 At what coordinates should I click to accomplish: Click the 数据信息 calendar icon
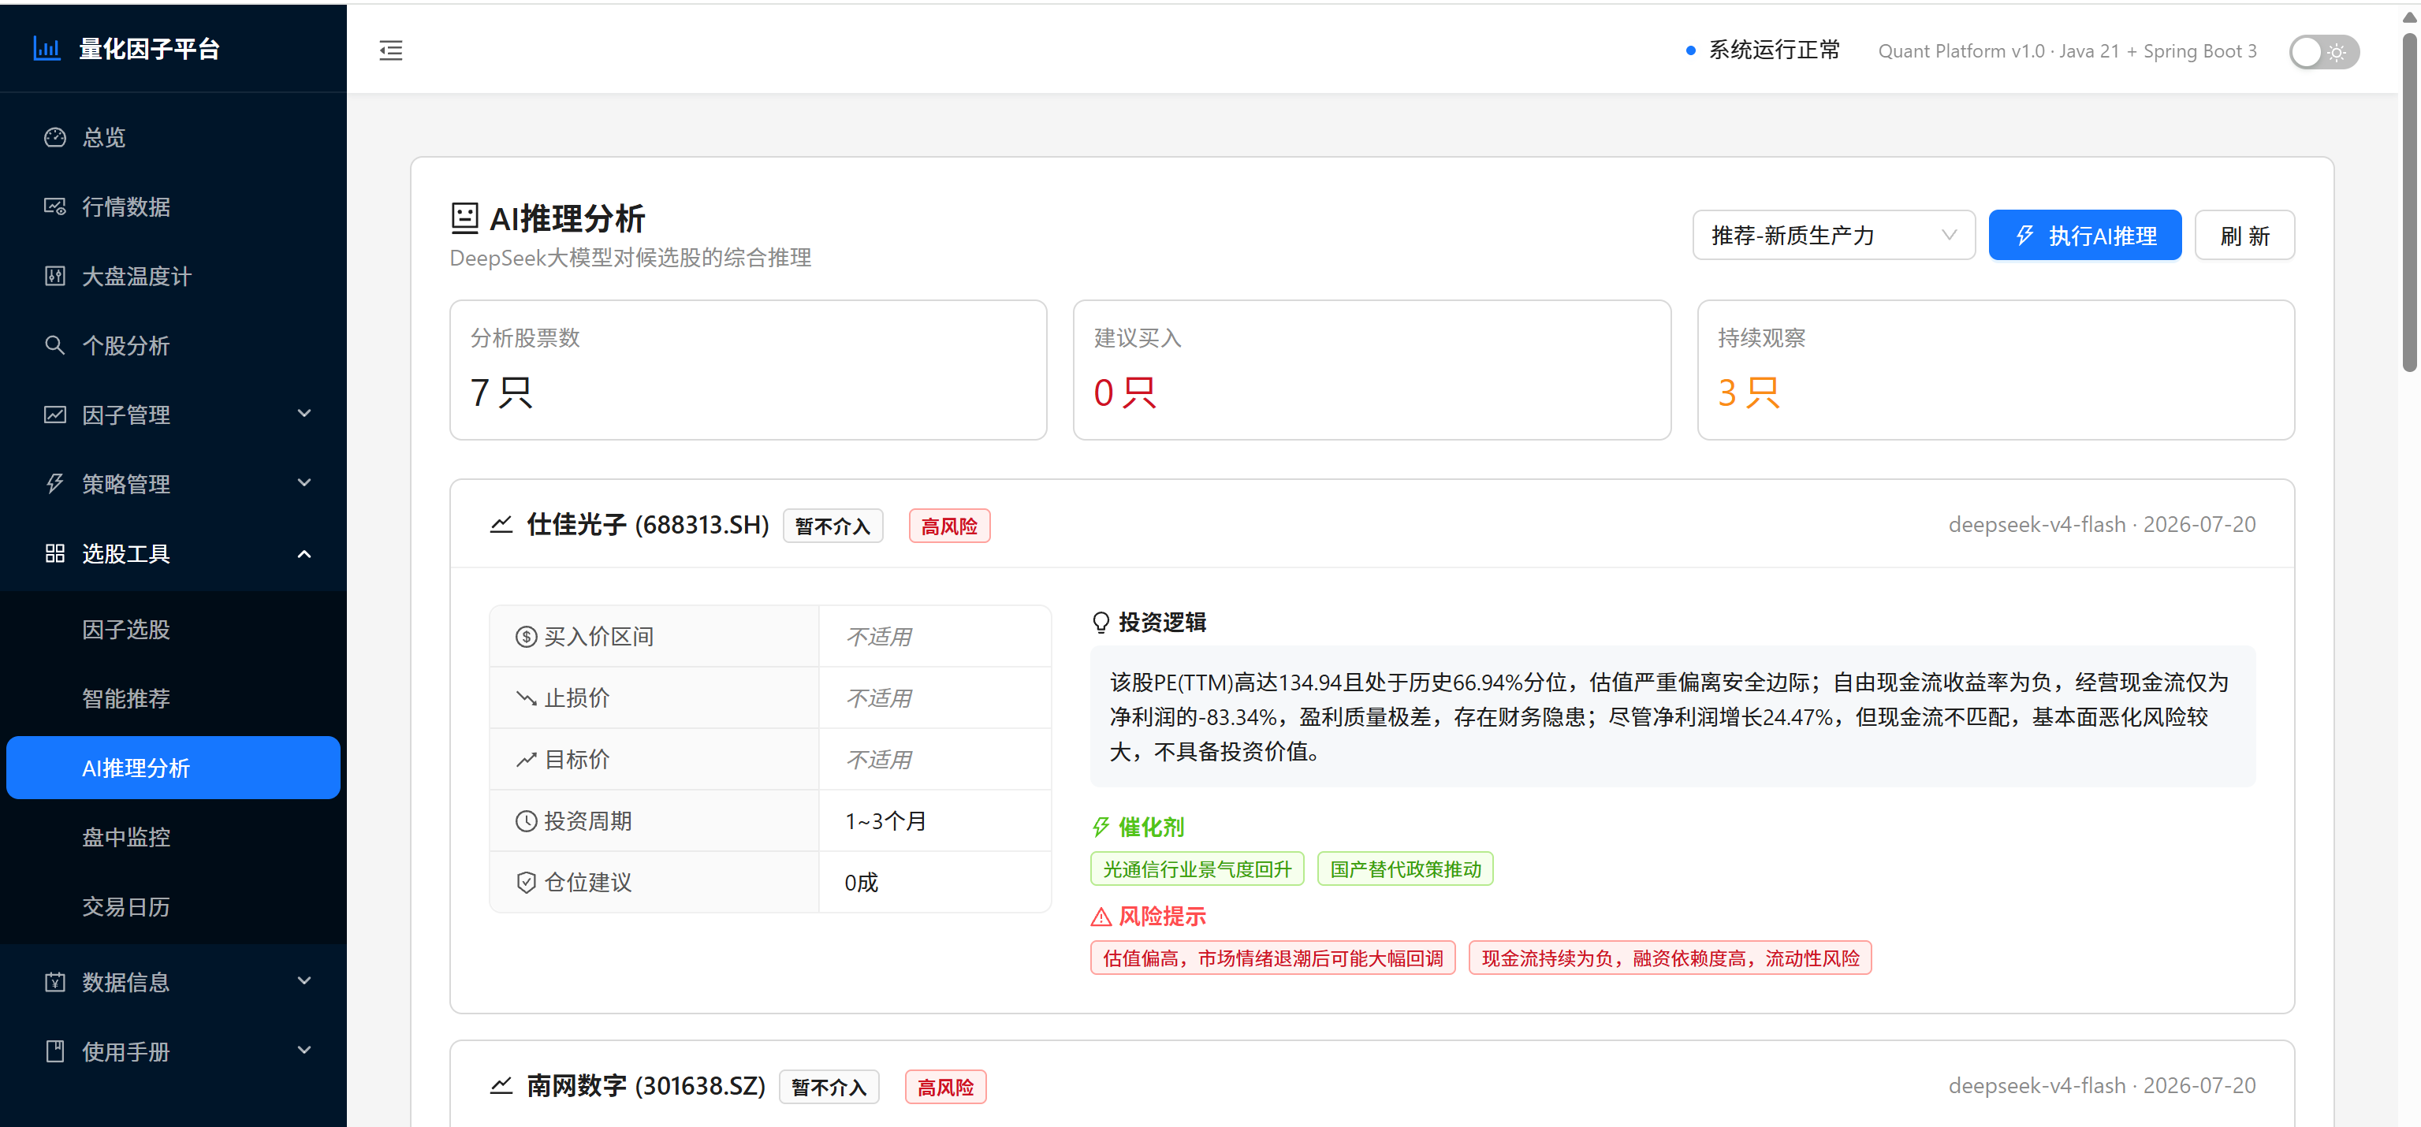[55, 982]
